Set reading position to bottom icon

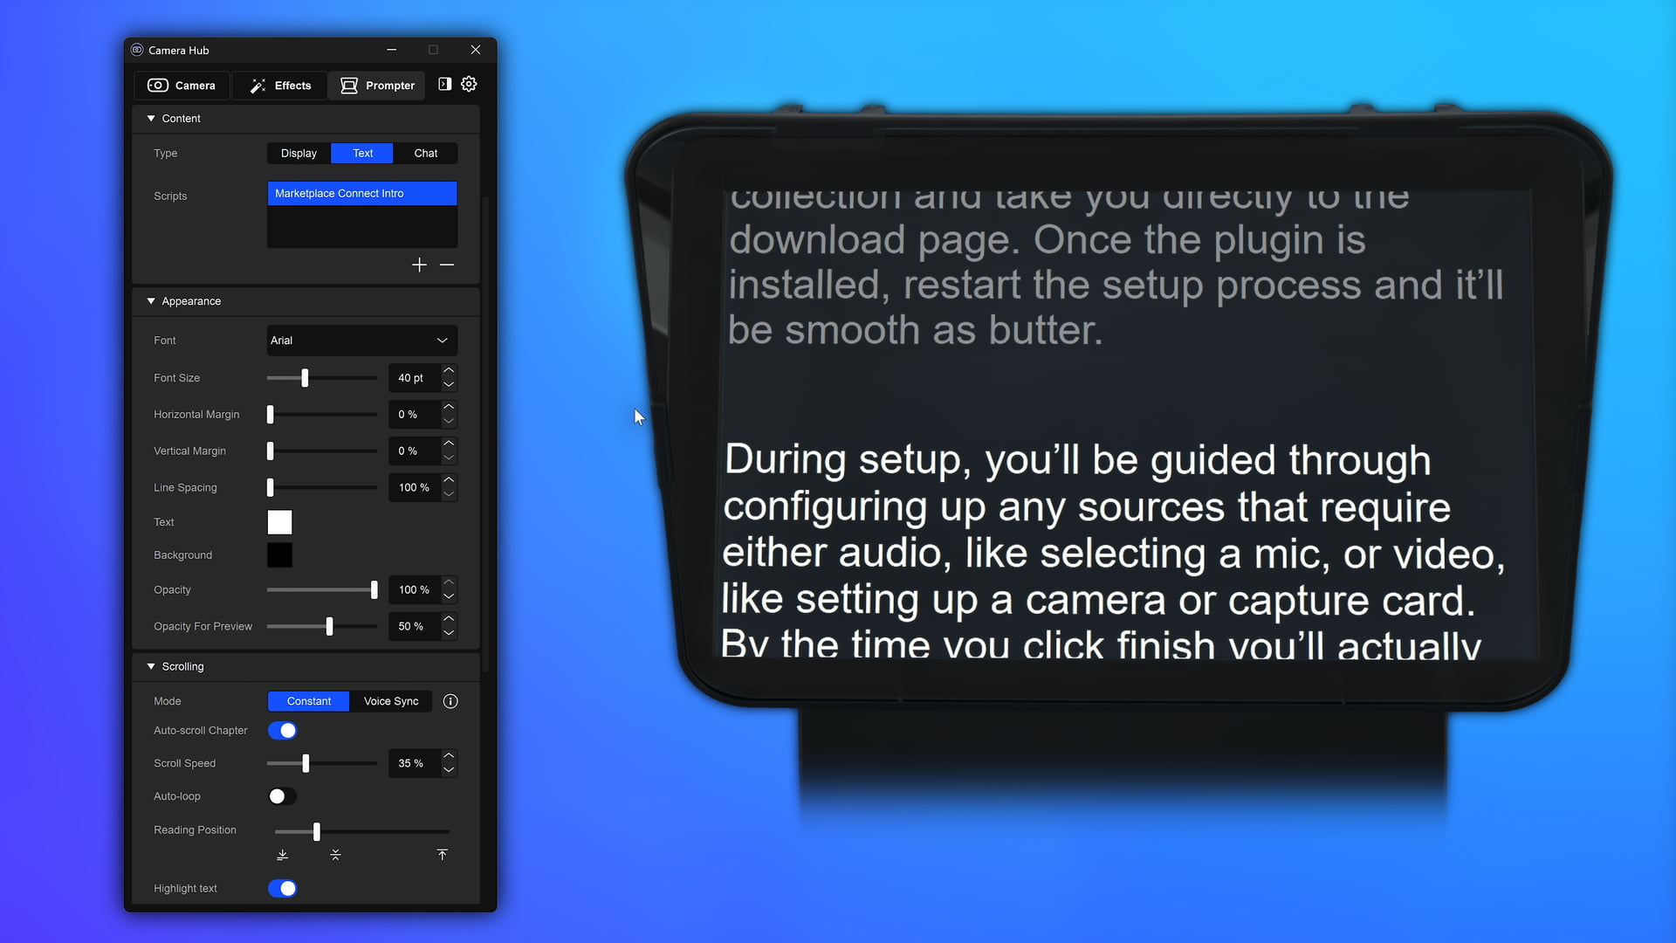[x=282, y=855]
